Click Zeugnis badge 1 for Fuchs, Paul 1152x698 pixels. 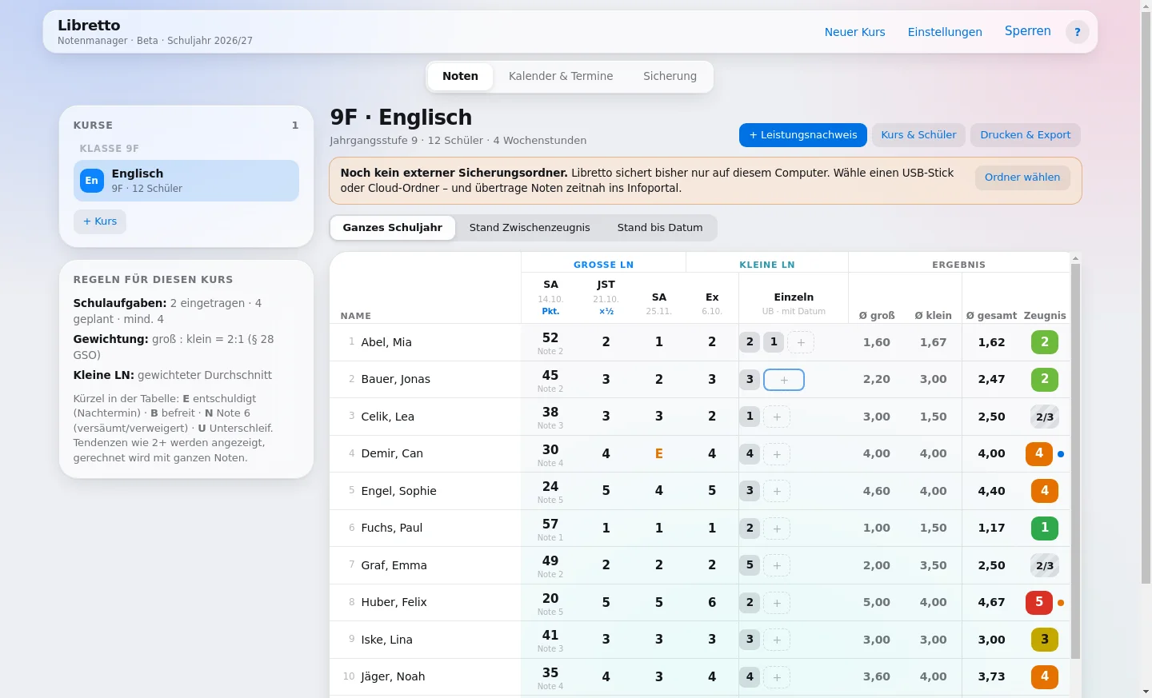(1045, 528)
